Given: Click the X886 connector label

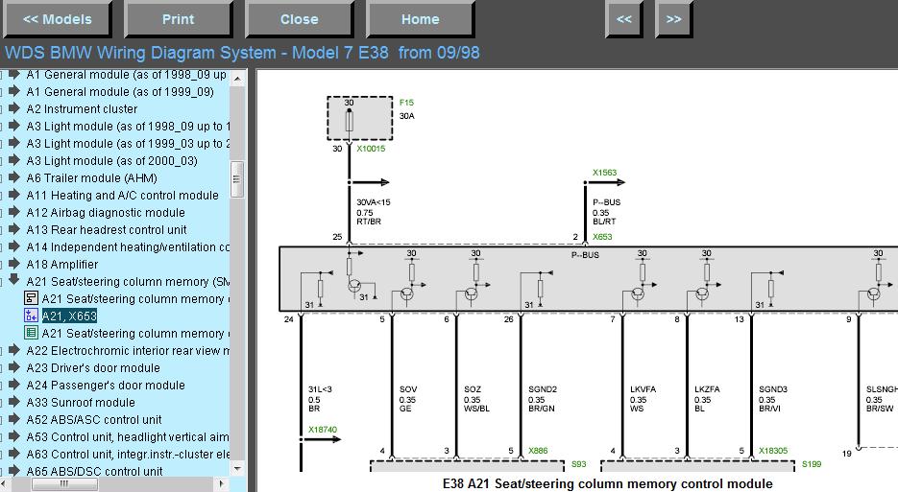Looking at the screenshot, I should click(538, 451).
